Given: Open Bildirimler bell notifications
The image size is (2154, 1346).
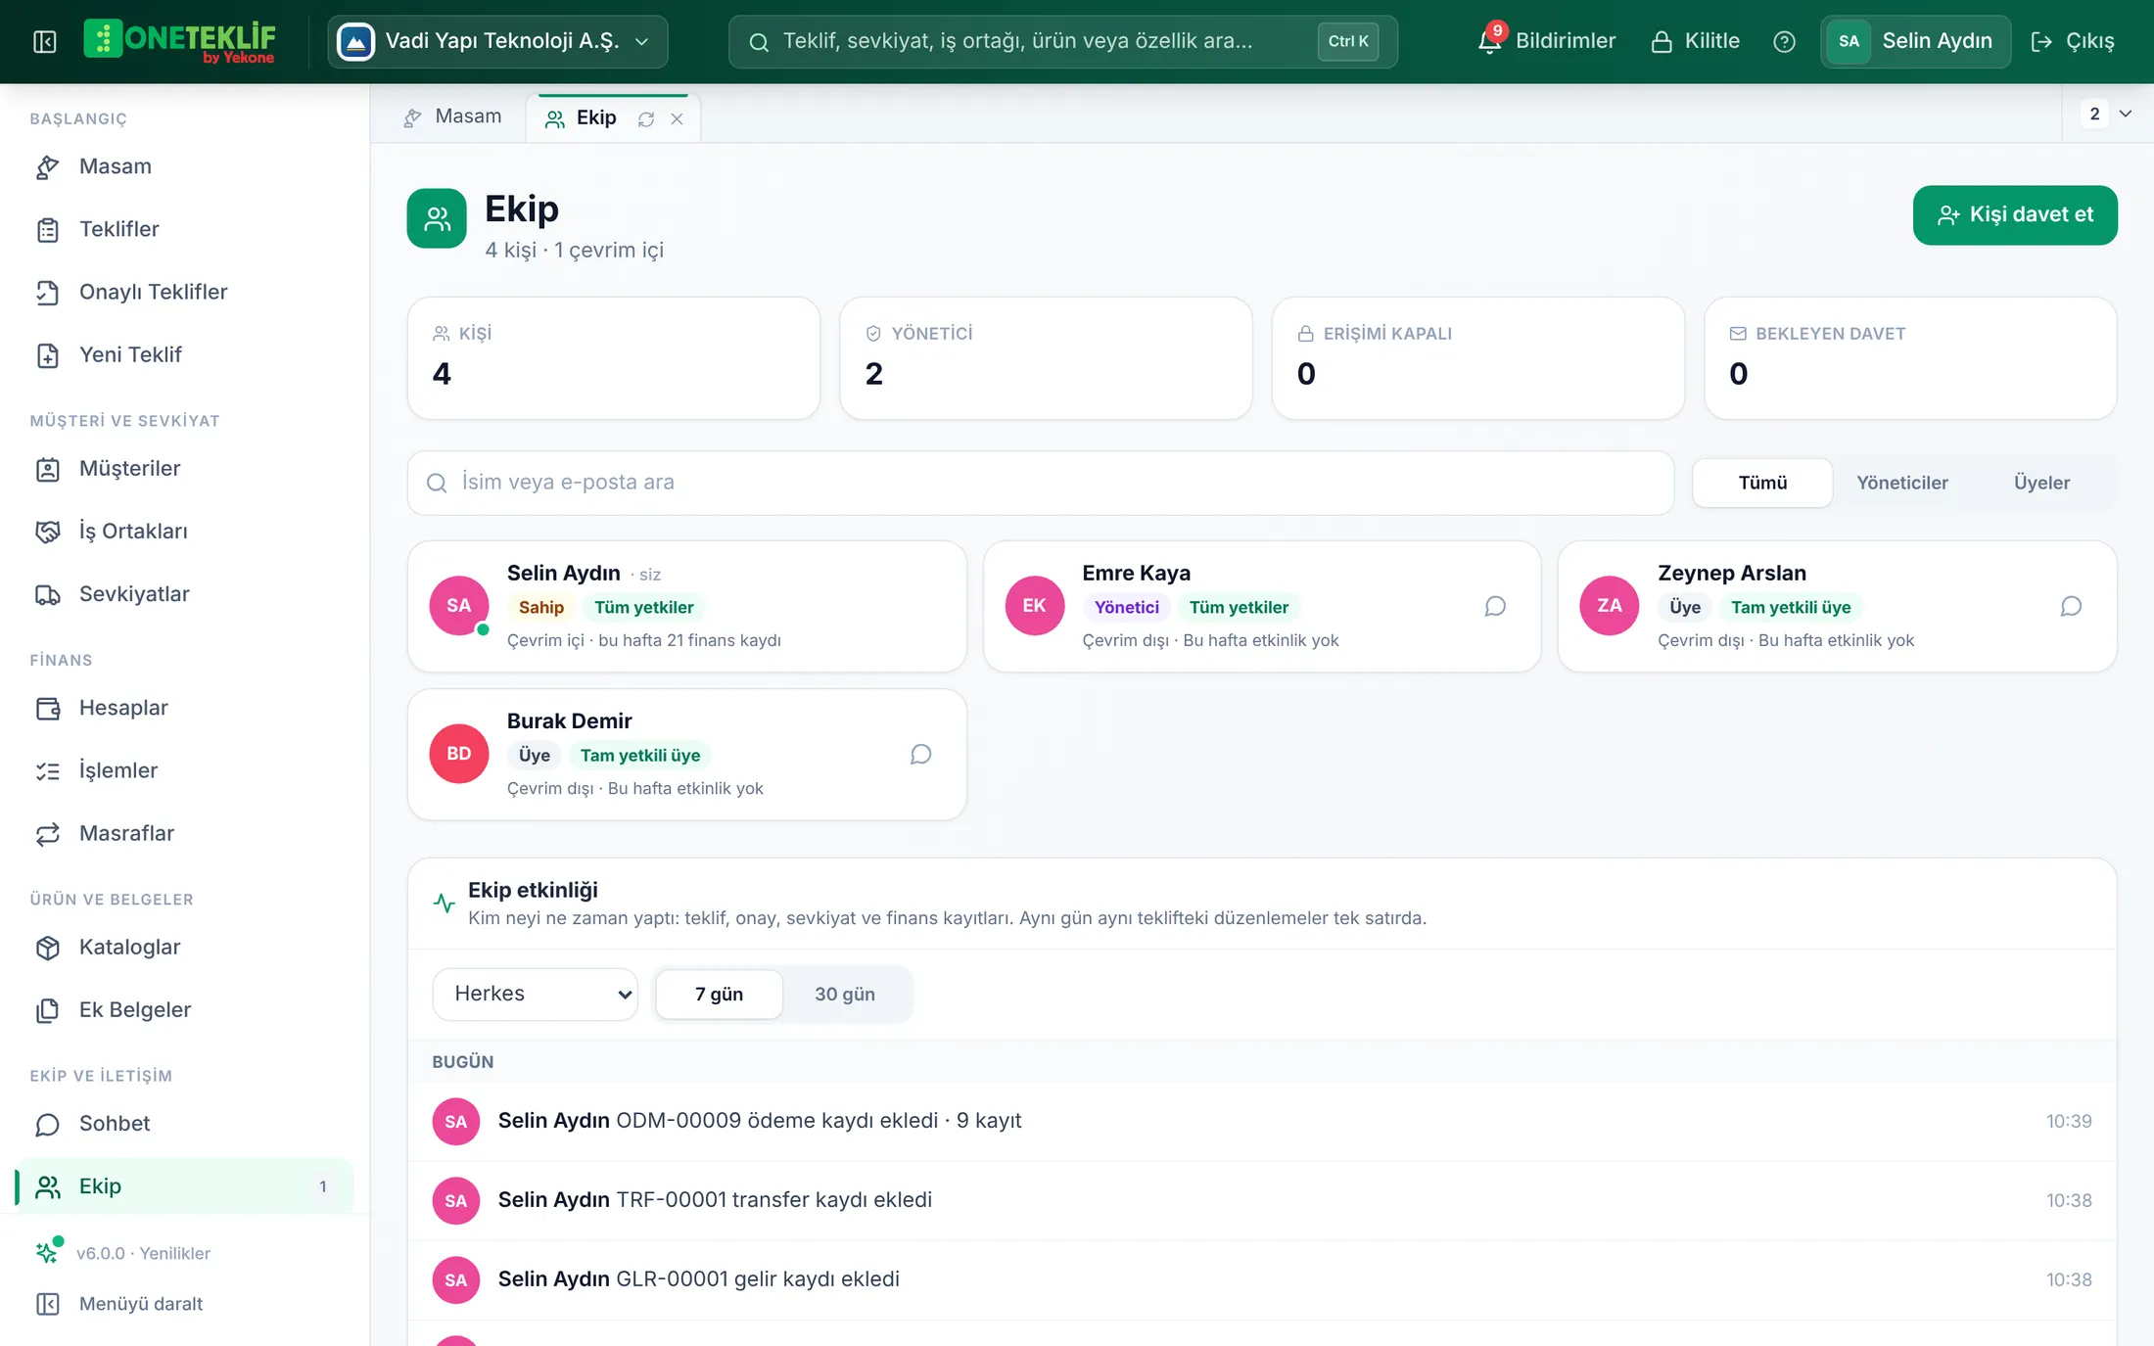Looking at the screenshot, I should point(1547,41).
